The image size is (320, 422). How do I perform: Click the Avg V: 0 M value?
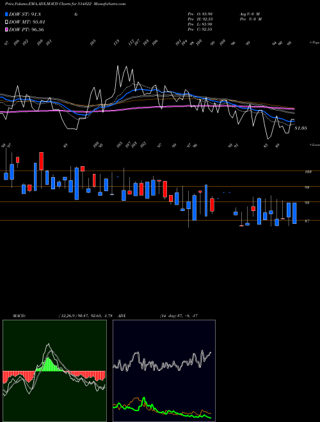click(250, 13)
